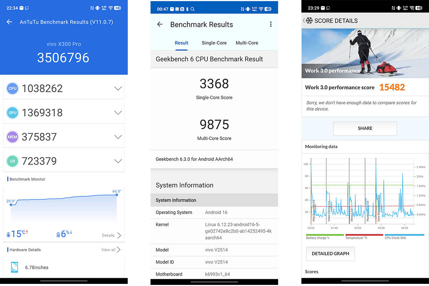Tap the battery level 42 indicator in Geekbench
The height and width of the screenshot is (286, 429).
(x=268, y=9)
